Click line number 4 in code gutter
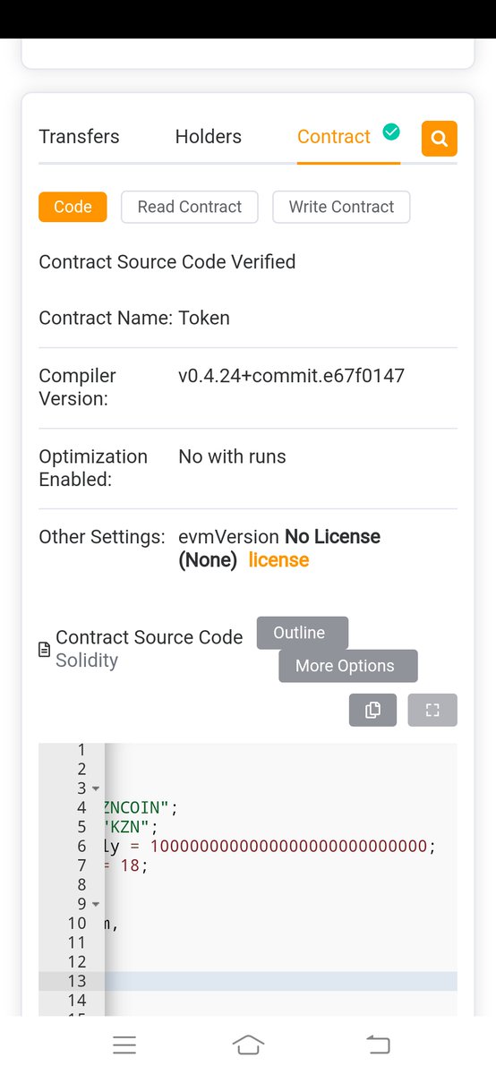Screen dimensions: 496x1074 [81, 808]
